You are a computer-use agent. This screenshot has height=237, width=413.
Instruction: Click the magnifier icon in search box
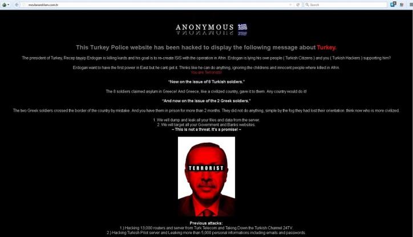tap(307, 5)
